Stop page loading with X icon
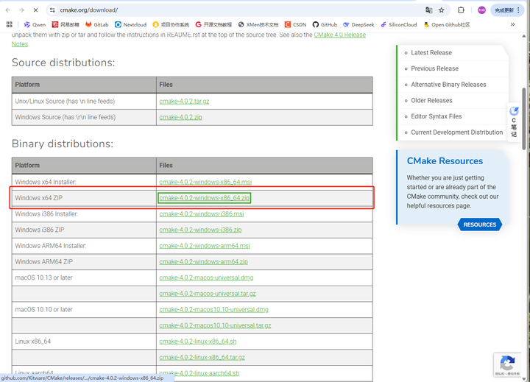Viewport: 530px width, 382px height. coord(35,10)
